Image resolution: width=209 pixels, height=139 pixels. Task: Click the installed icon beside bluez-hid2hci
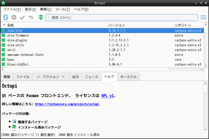[x=3, y=64]
